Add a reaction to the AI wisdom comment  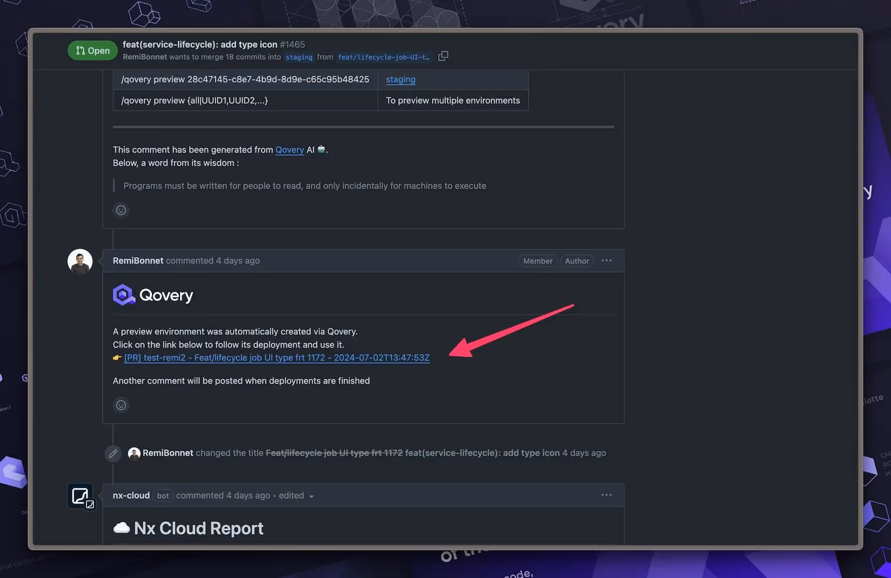pyautogui.click(x=120, y=209)
